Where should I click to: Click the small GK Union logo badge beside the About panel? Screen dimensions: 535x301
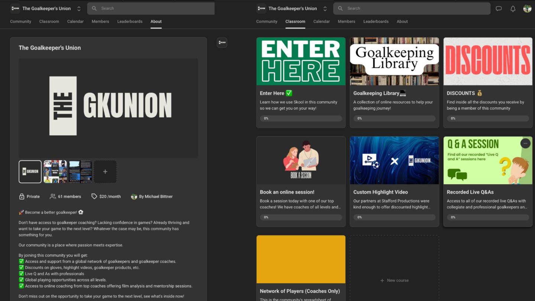(222, 43)
